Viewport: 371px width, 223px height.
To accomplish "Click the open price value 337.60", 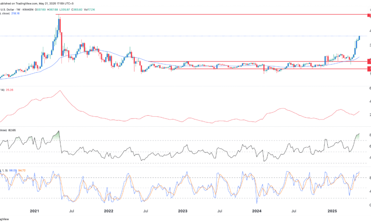I will (40, 9).
